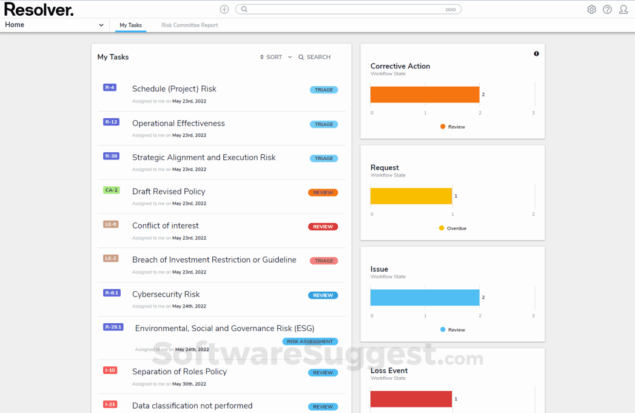Click the My Tasks panel heading
This screenshot has height=413, width=635.
(113, 57)
